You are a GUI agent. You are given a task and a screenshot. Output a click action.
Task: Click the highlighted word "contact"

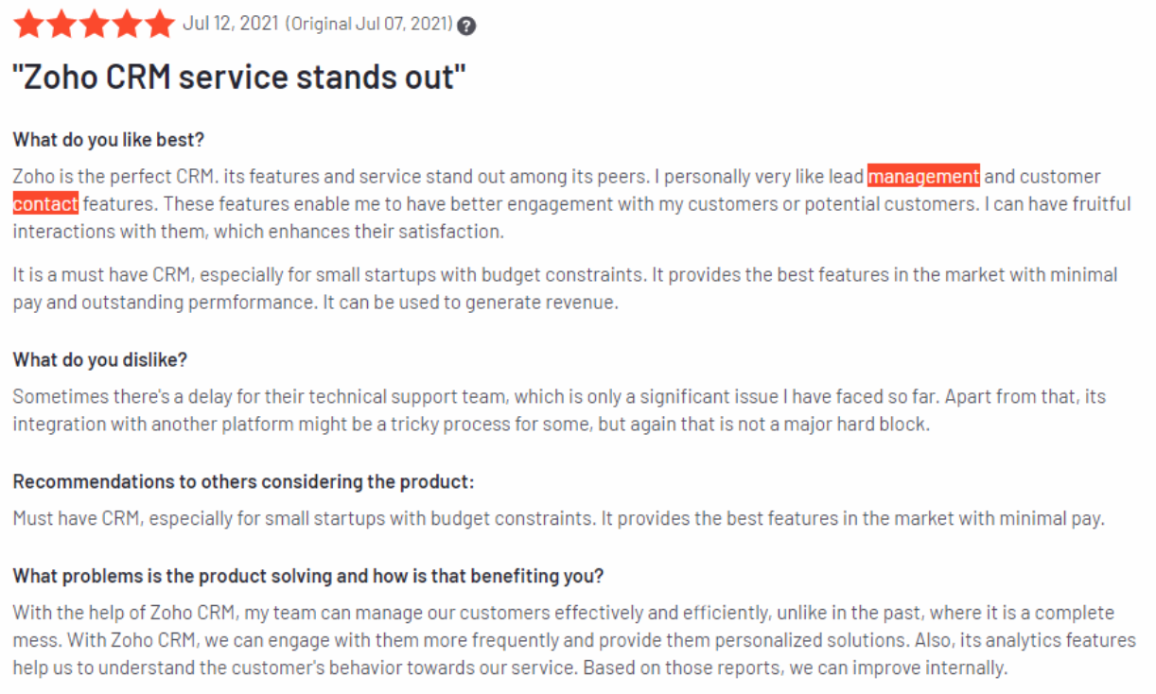tap(45, 203)
